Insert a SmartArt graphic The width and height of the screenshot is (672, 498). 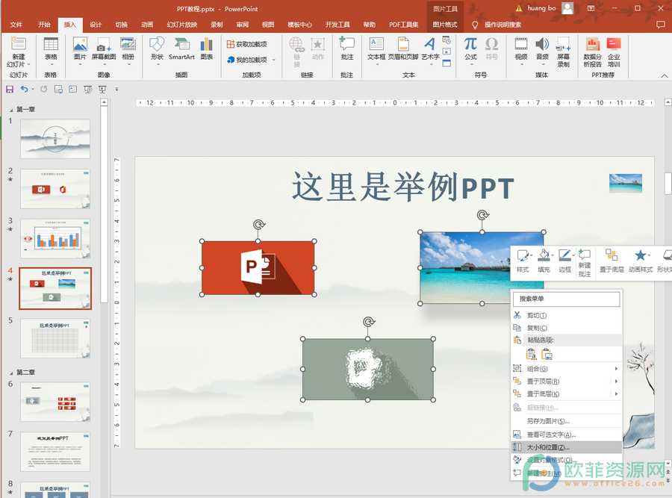pyautogui.click(x=181, y=49)
